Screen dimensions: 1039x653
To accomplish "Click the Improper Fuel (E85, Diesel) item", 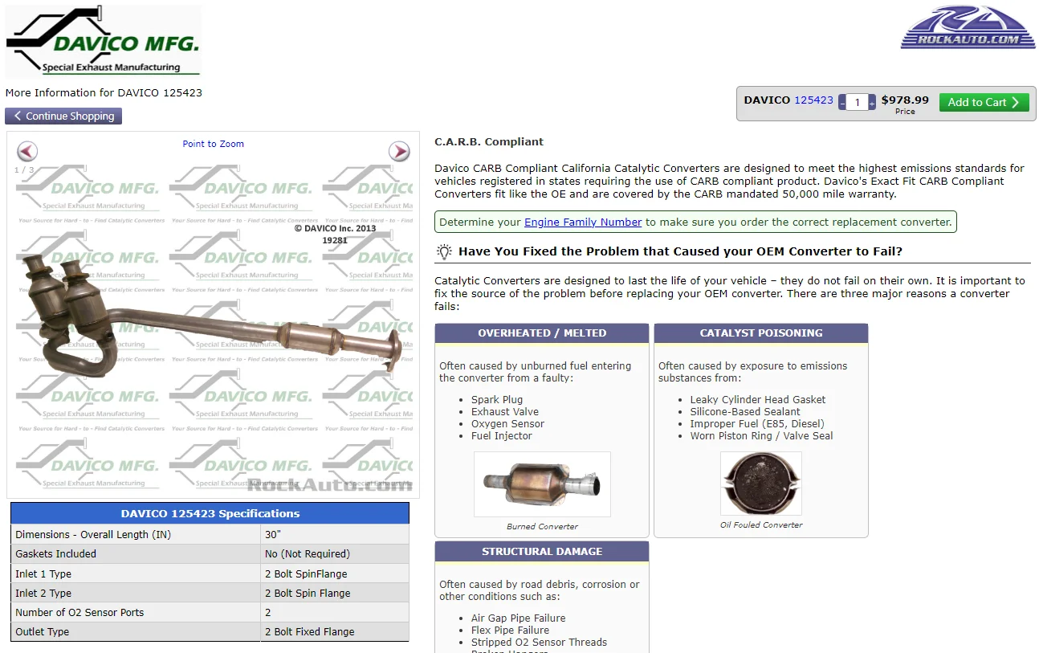I will [757, 423].
